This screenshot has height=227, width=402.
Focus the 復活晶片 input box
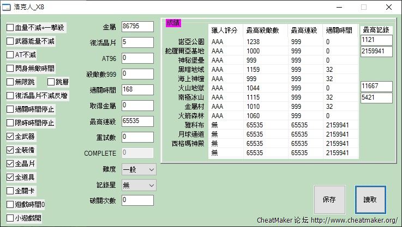pos(139,42)
